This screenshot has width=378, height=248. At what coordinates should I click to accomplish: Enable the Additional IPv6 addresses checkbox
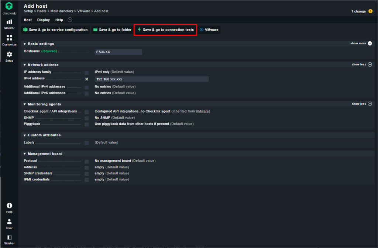[x=86, y=93]
